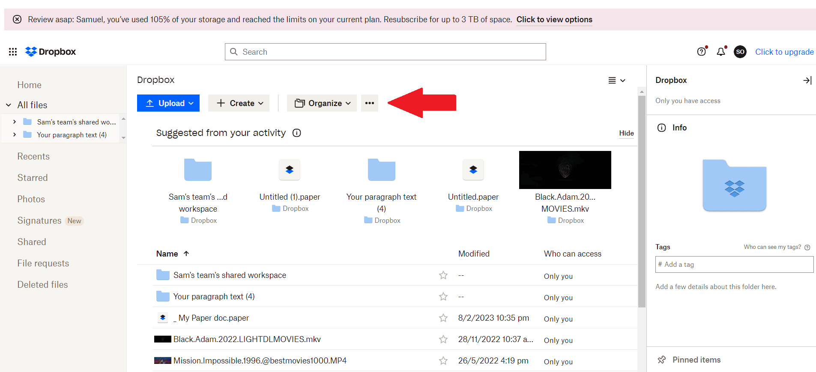Star the Mission.Impossible.1996 MP4 row
The height and width of the screenshot is (372, 816).
click(x=443, y=361)
